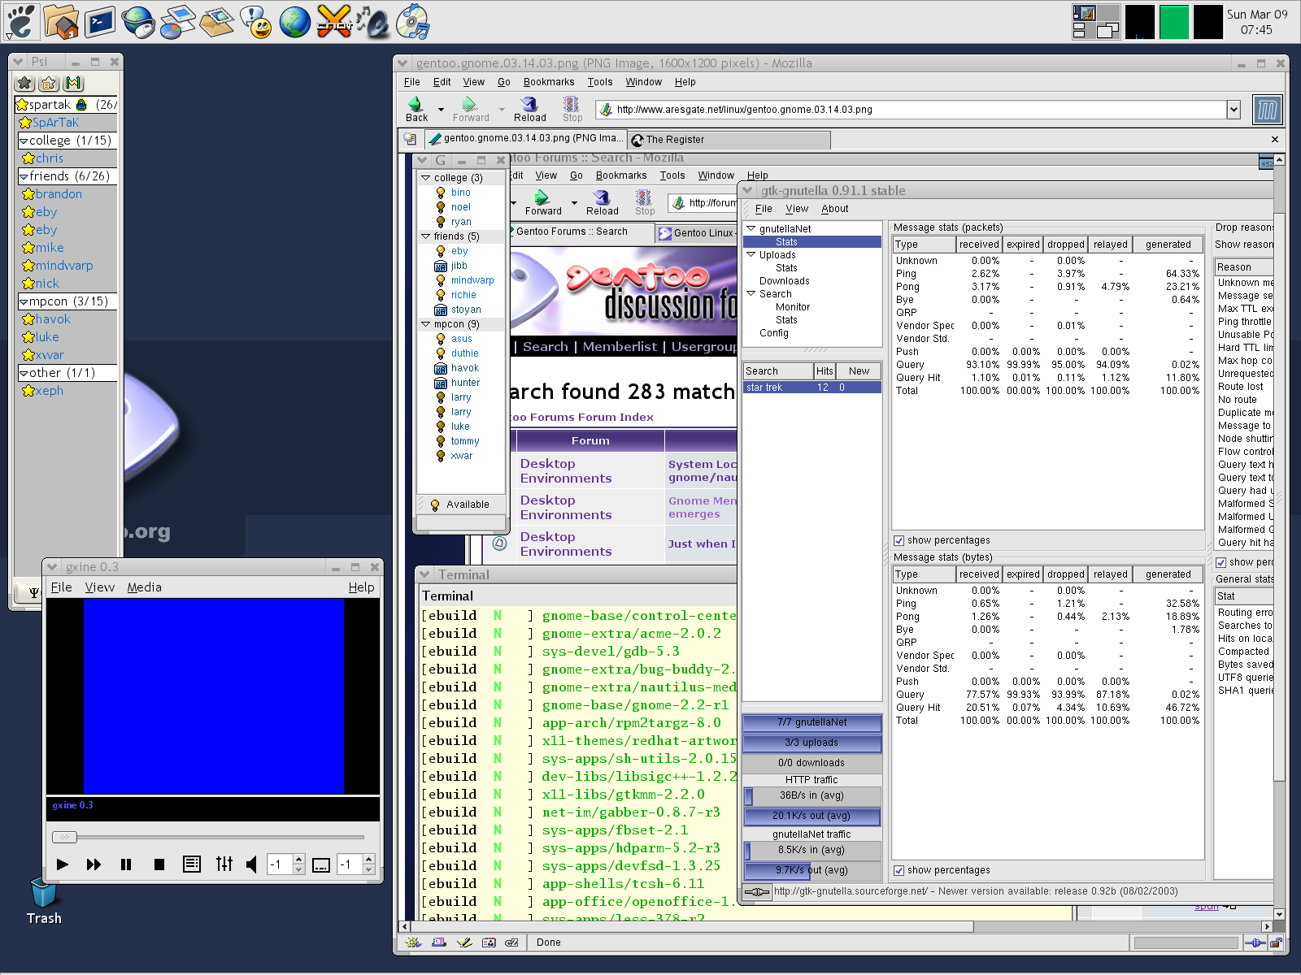Increase gxine audio channel spinner value
The image size is (1301, 975).
pyautogui.click(x=299, y=860)
